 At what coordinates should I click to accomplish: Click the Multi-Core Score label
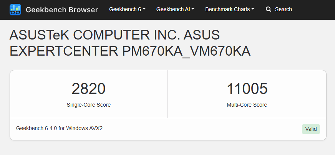pos(247,105)
